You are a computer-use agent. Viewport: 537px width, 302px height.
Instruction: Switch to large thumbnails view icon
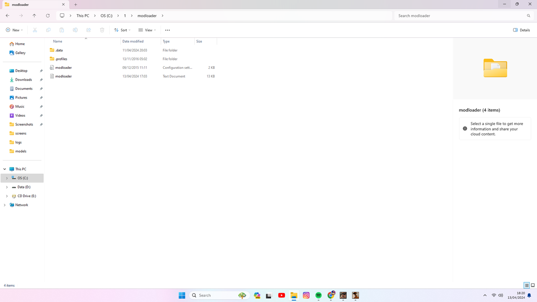(533, 285)
